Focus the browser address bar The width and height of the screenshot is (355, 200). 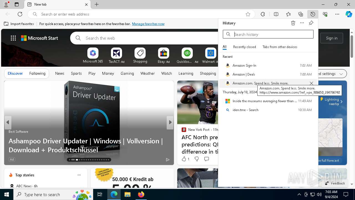tap(141, 14)
